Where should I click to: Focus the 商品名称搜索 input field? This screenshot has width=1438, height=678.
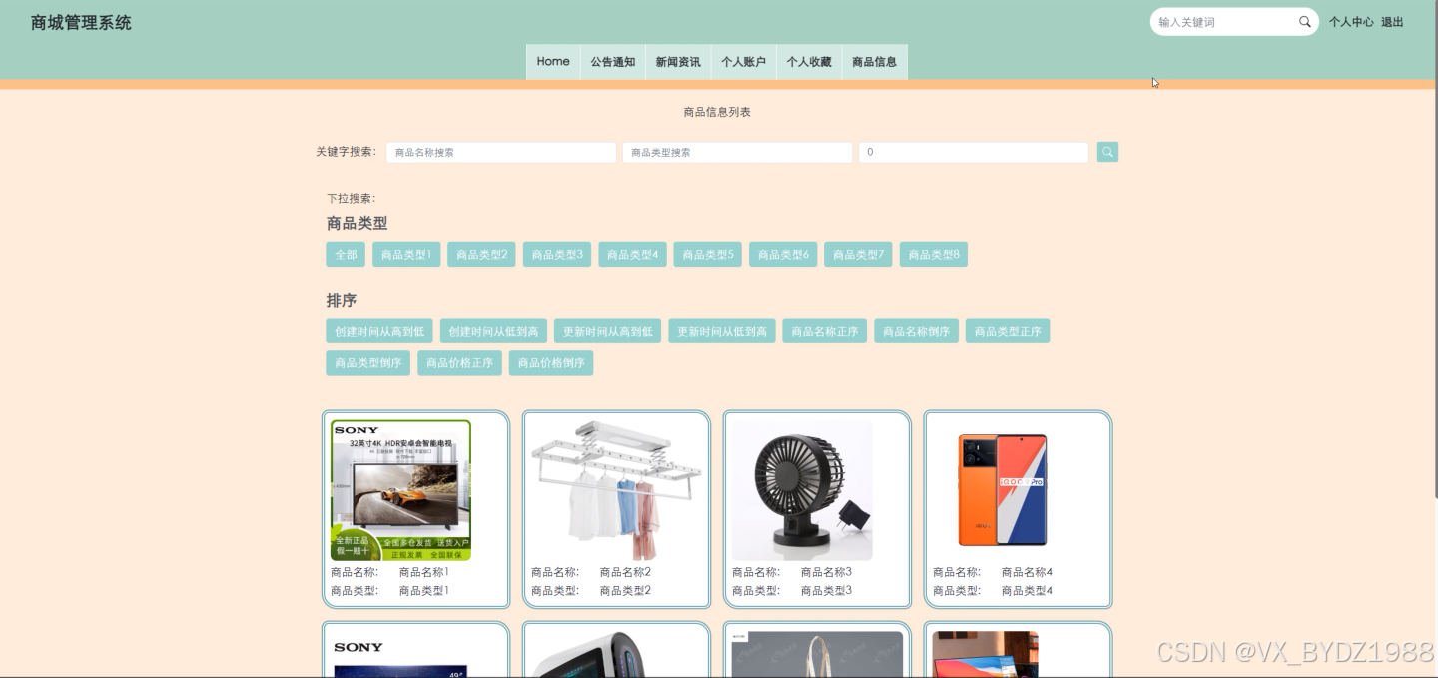501,152
